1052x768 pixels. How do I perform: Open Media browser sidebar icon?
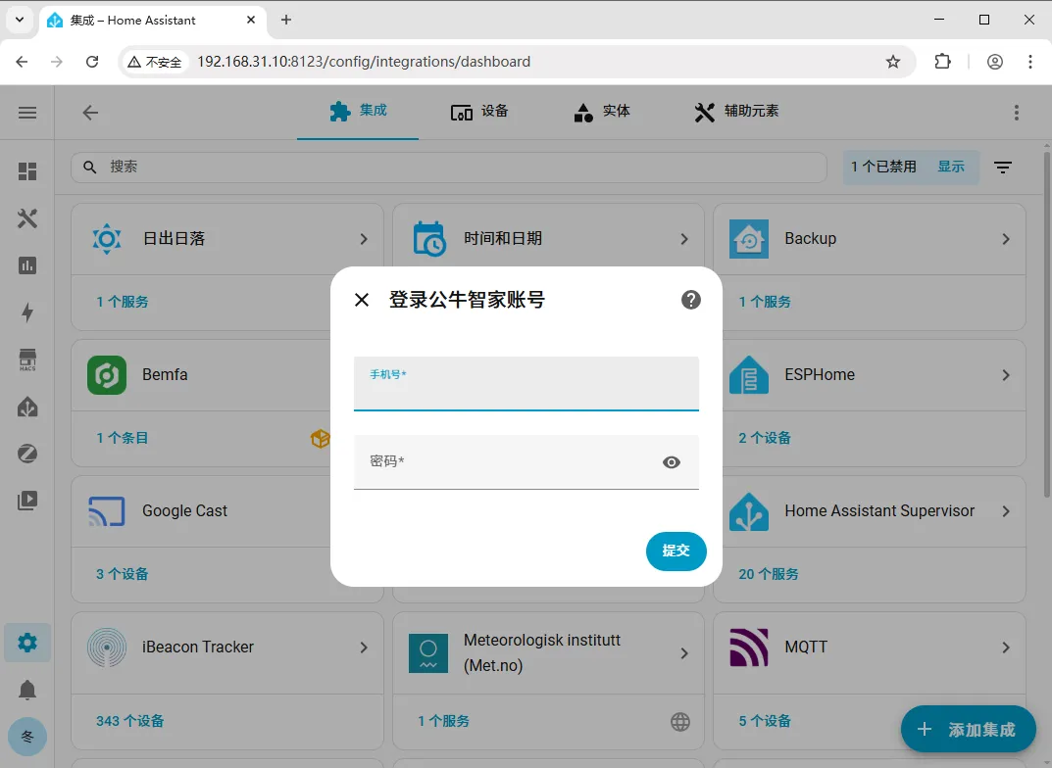click(x=27, y=501)
